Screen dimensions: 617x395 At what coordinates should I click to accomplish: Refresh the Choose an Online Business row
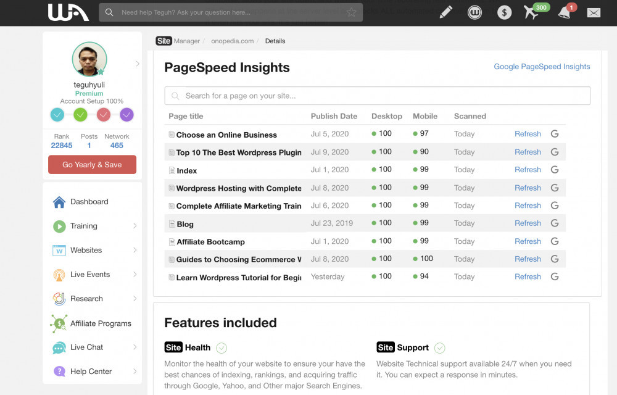point(528,134)
